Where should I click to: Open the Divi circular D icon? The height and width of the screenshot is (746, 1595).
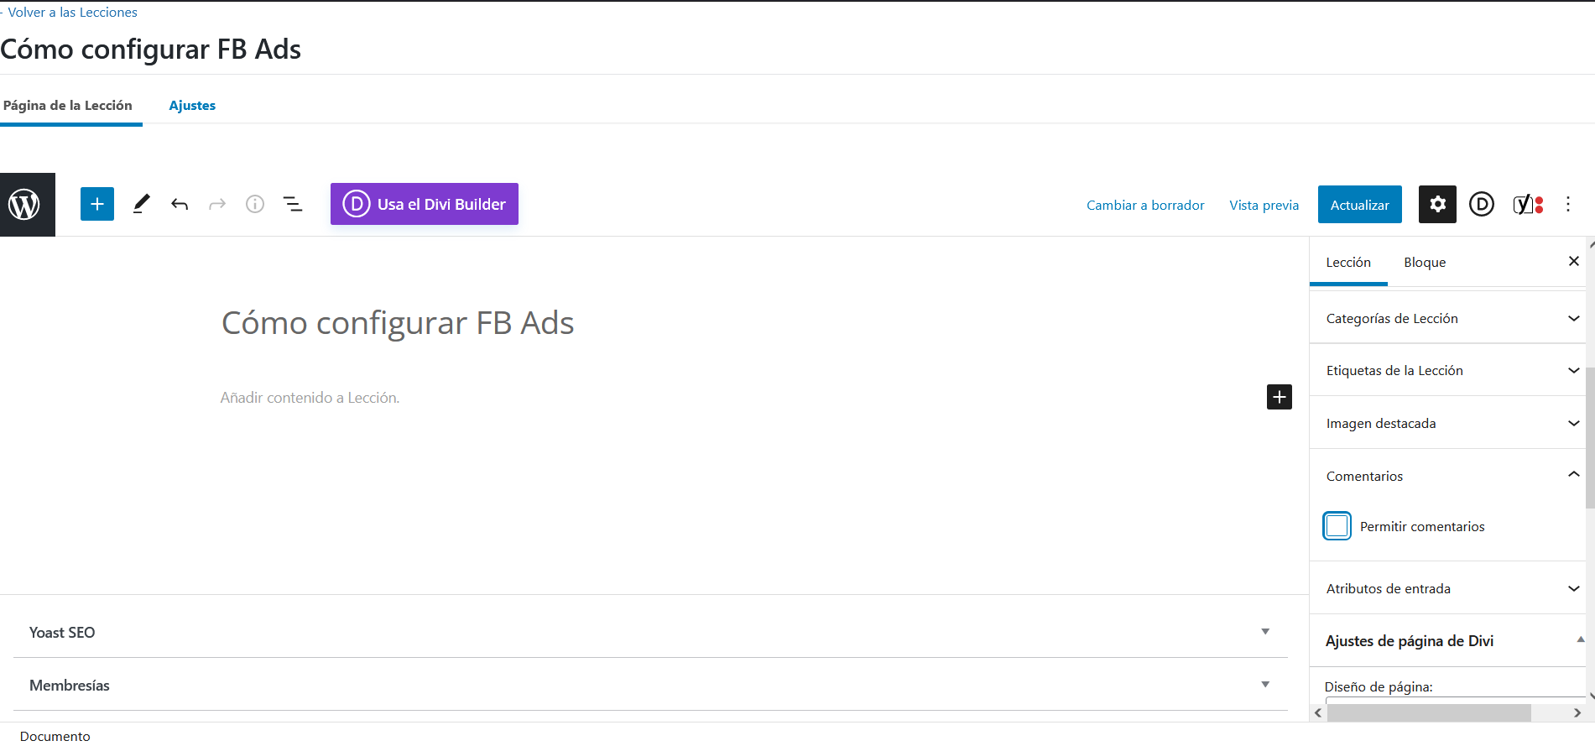[1482, 204]
